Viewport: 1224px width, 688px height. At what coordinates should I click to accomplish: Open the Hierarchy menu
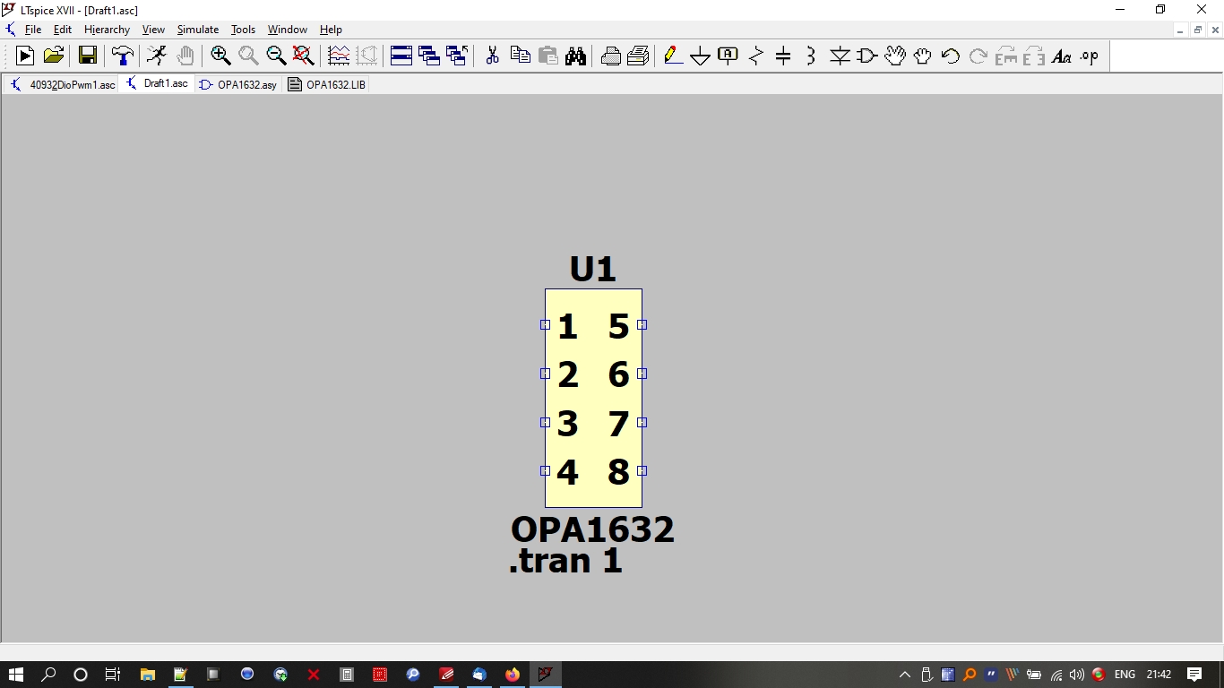click(x=107, y=30)
